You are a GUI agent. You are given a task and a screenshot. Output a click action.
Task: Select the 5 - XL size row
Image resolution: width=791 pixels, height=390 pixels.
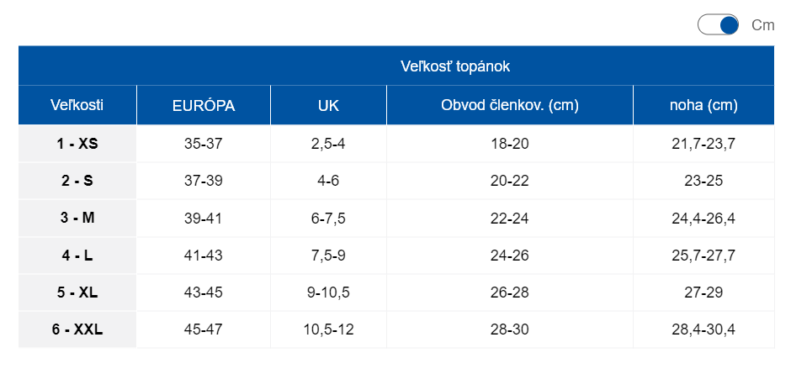click(x=77, y=292)
